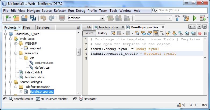210x110 pixels.
Task: Collapse the Web Pages folder
Action: 10,39
